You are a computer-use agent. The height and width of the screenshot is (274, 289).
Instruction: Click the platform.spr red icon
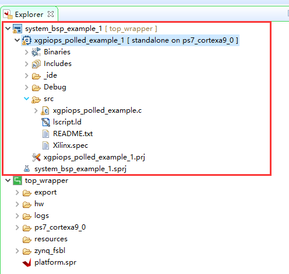coord(27,262)
